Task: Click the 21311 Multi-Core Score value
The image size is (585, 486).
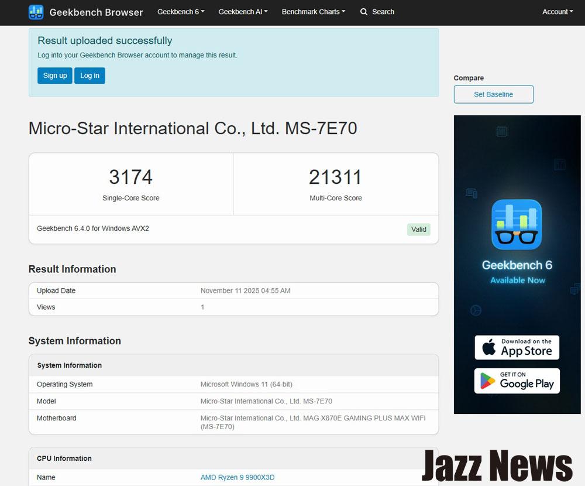Action: [x=335, y=177]
